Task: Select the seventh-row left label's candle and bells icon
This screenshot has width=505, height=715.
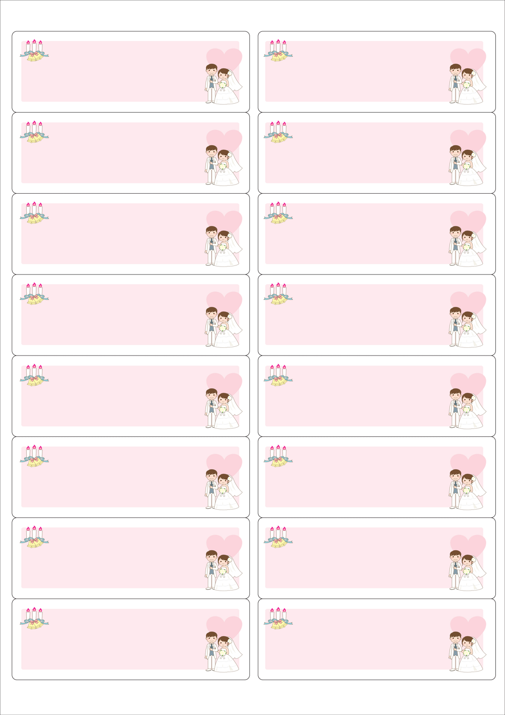Action: (x=34, y=538)
